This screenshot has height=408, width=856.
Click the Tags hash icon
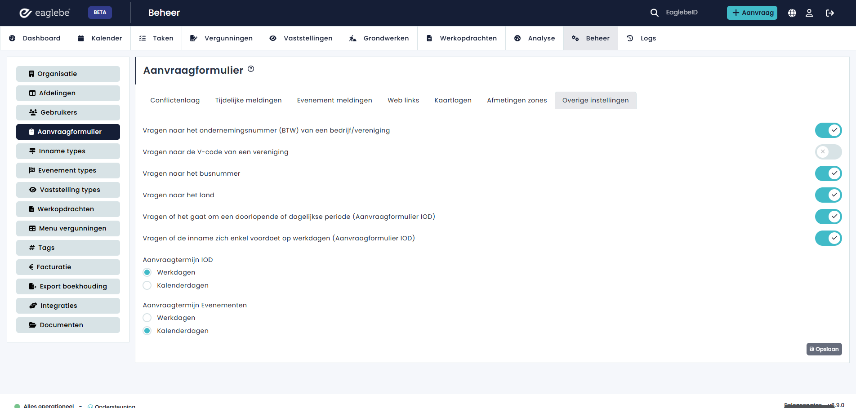click(32, 248)
